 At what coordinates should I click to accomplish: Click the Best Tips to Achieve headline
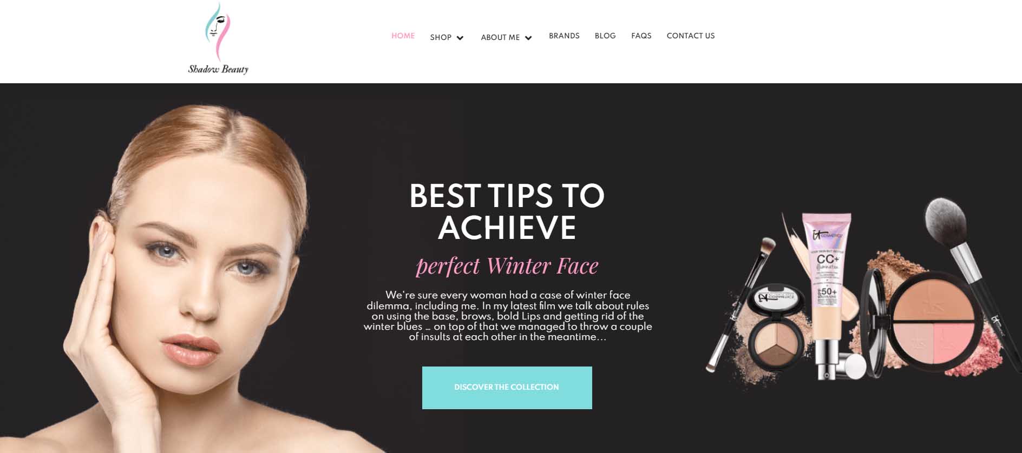[507, 211]
